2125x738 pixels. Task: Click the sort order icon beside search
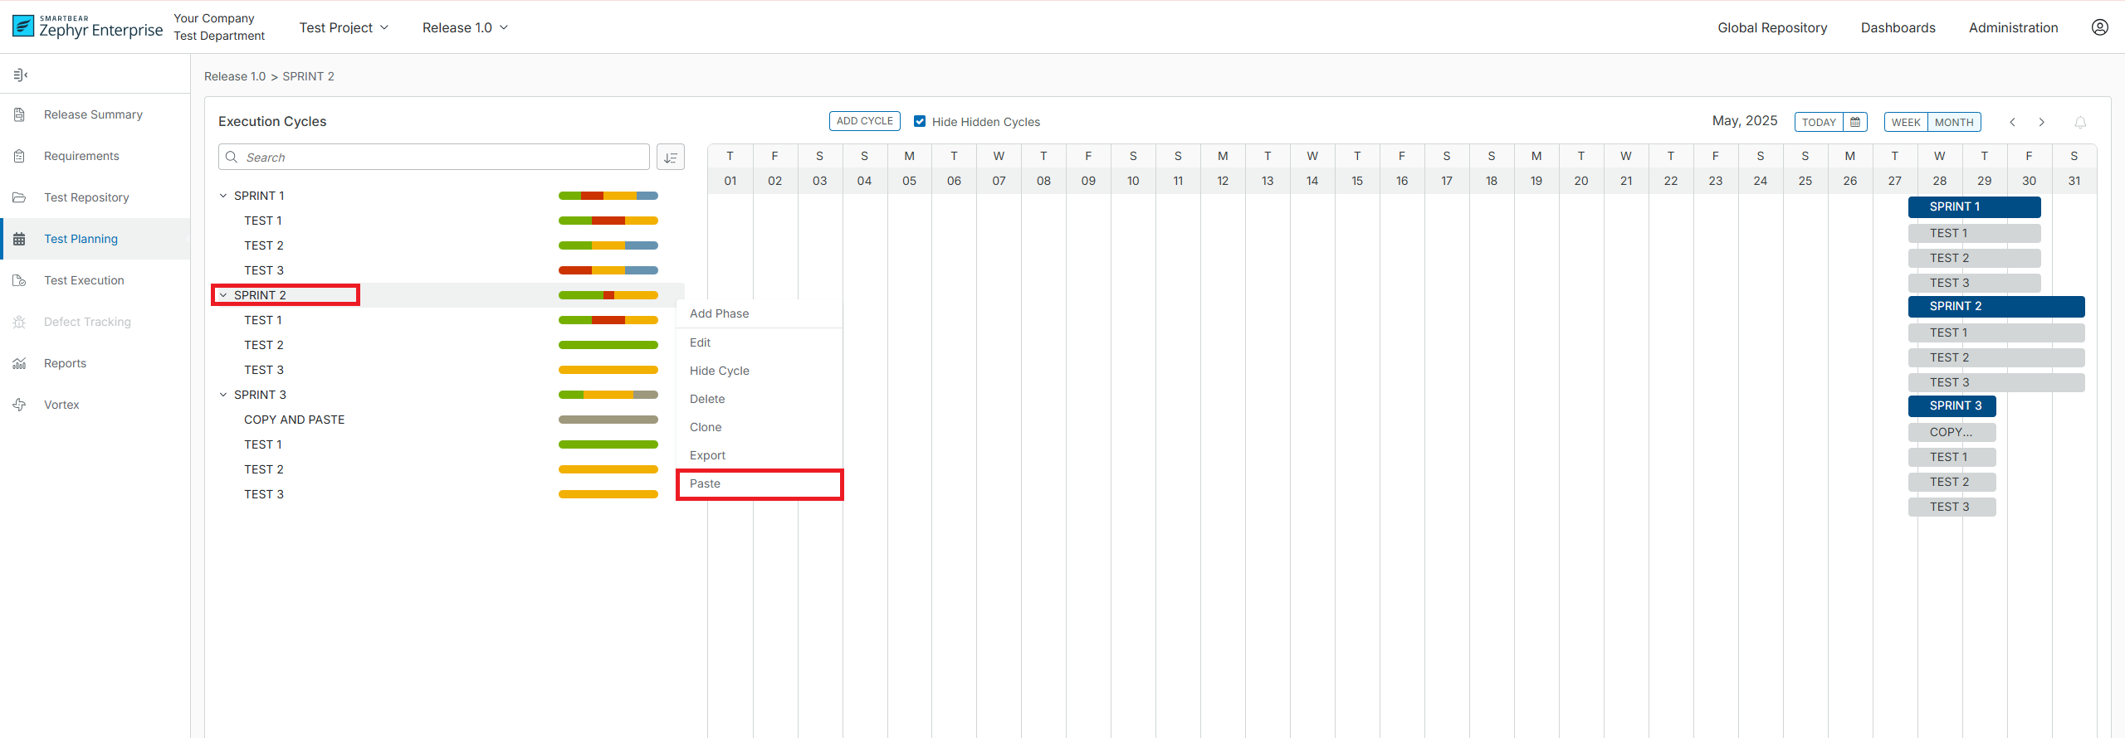tap(670, 158)
